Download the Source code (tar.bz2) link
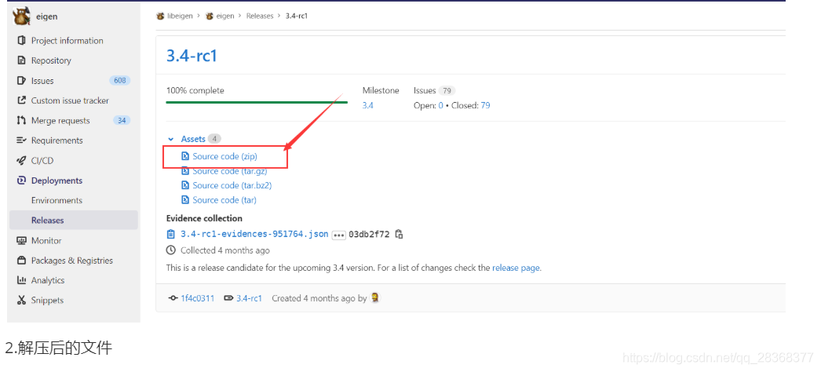Viewport: 821px width, 372px height. point(232,185)
